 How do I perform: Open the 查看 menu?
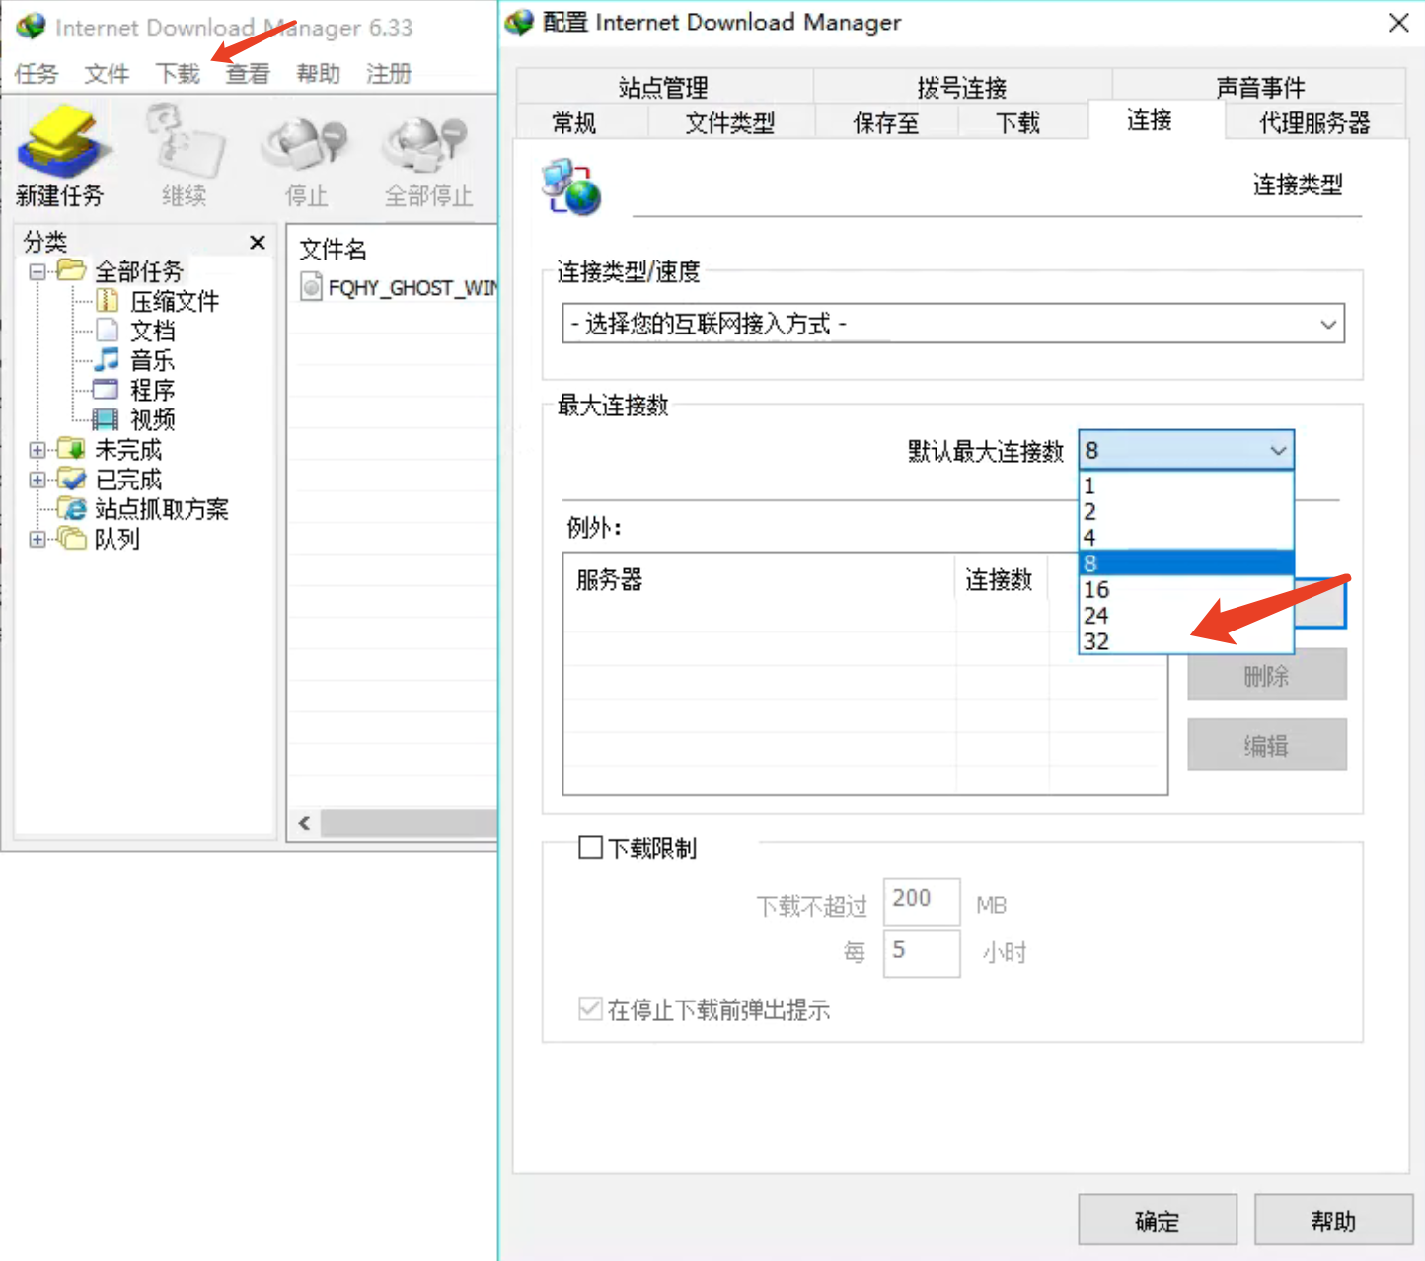point(248,74)
